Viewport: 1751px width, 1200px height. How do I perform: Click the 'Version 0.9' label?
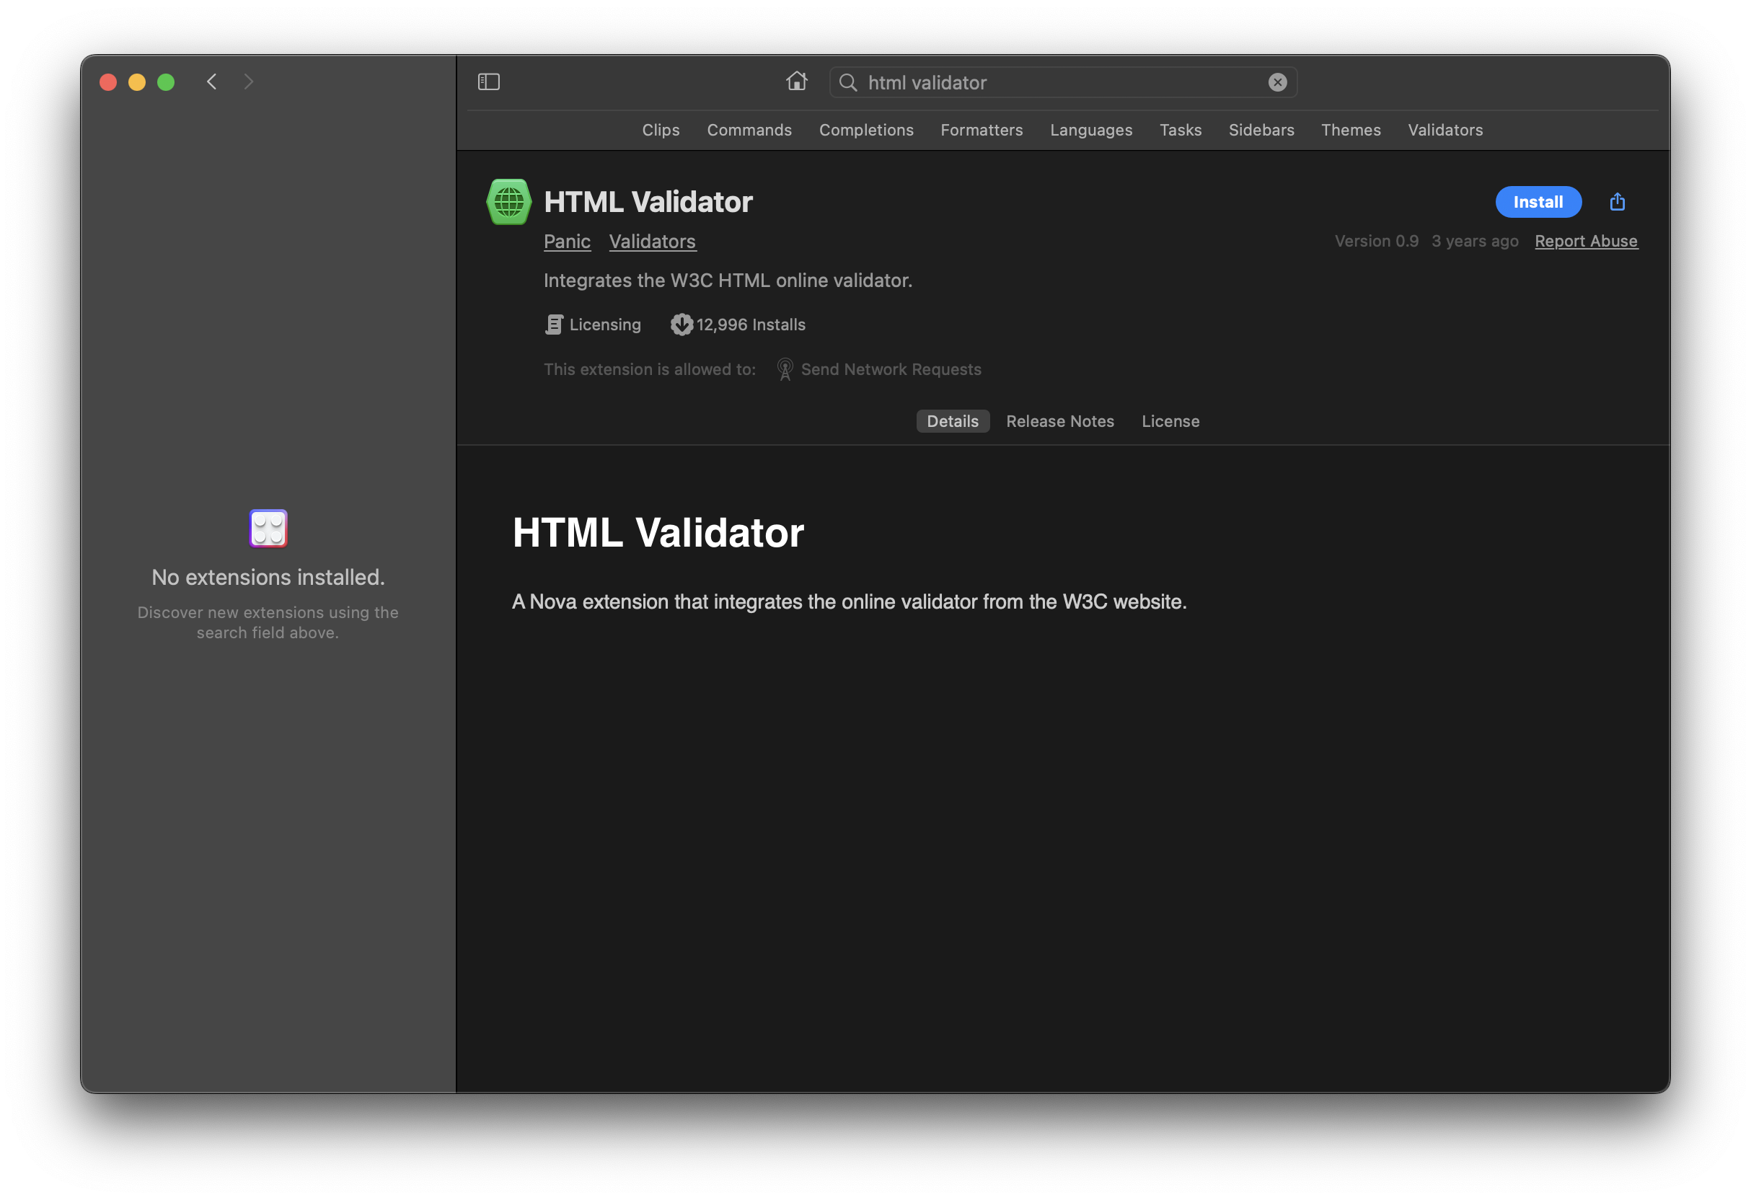click(1376, 241)
